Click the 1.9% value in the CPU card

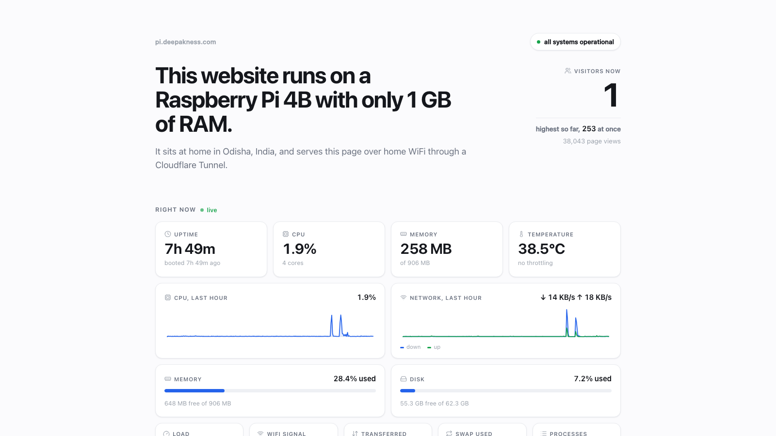point(299,249)
